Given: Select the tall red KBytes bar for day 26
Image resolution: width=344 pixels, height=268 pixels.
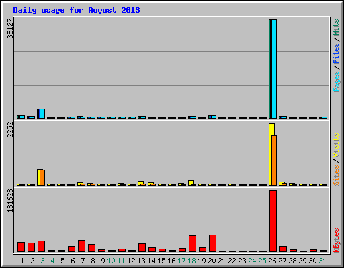Looking at the screenshot, I should click(273, 221).
